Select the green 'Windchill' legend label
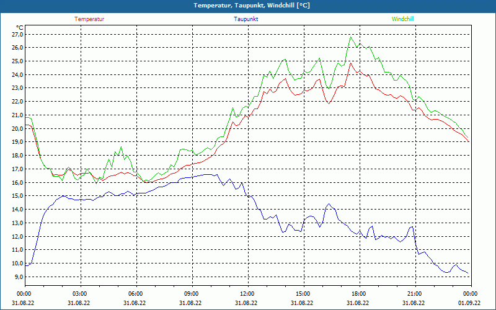496x310 pixels. point(402,19)
